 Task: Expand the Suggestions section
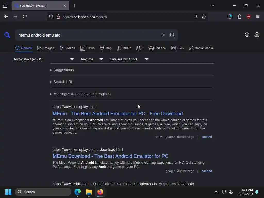click(62, 70)
